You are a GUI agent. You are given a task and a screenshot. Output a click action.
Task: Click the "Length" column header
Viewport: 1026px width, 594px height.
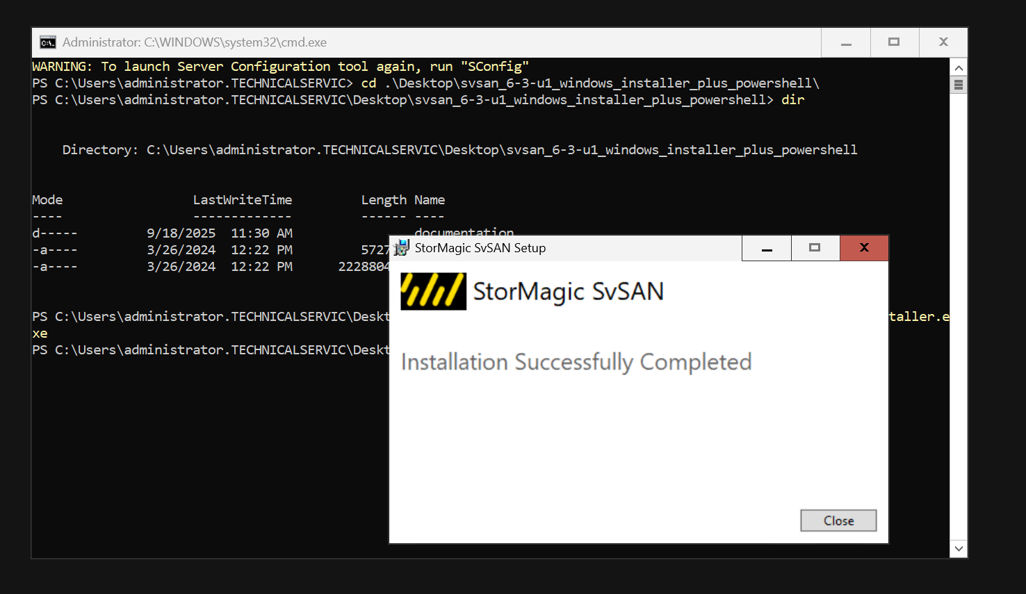click(384, 200)
